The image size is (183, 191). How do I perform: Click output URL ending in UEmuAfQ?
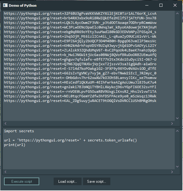[80, 55]
